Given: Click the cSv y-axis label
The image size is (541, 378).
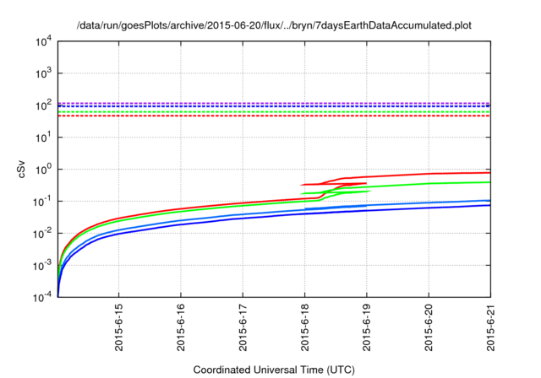Looking at the screenshot, I should coord(22,168).
